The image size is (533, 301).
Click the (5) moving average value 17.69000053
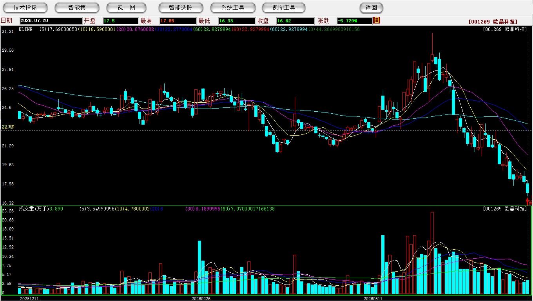pos(58,29)
